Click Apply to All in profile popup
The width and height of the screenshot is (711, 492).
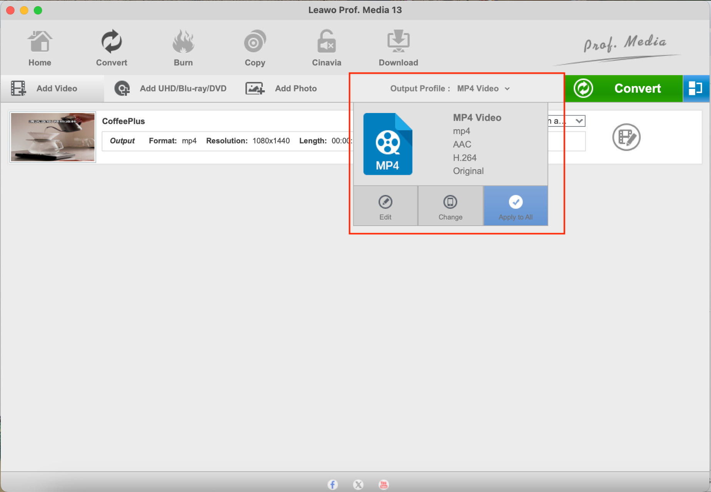point(516,206)
